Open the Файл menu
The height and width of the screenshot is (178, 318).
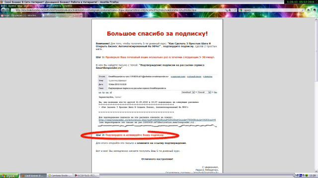[3, 6]
